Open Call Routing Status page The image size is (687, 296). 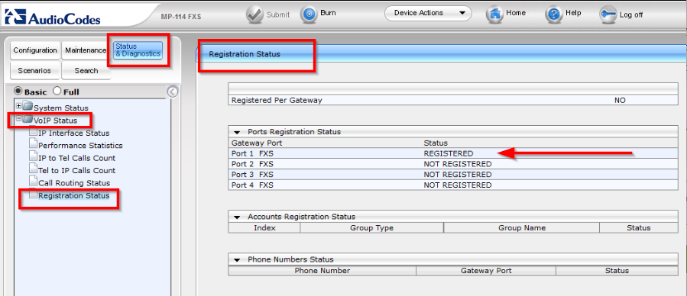(x=74, y=183)
